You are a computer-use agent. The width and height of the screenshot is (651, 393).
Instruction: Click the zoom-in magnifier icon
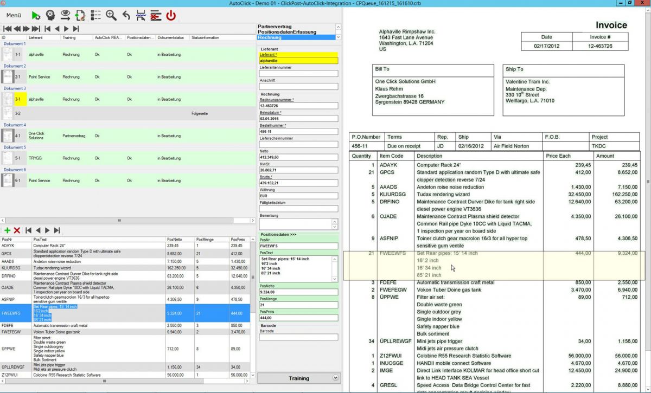(x=111, y=15)
